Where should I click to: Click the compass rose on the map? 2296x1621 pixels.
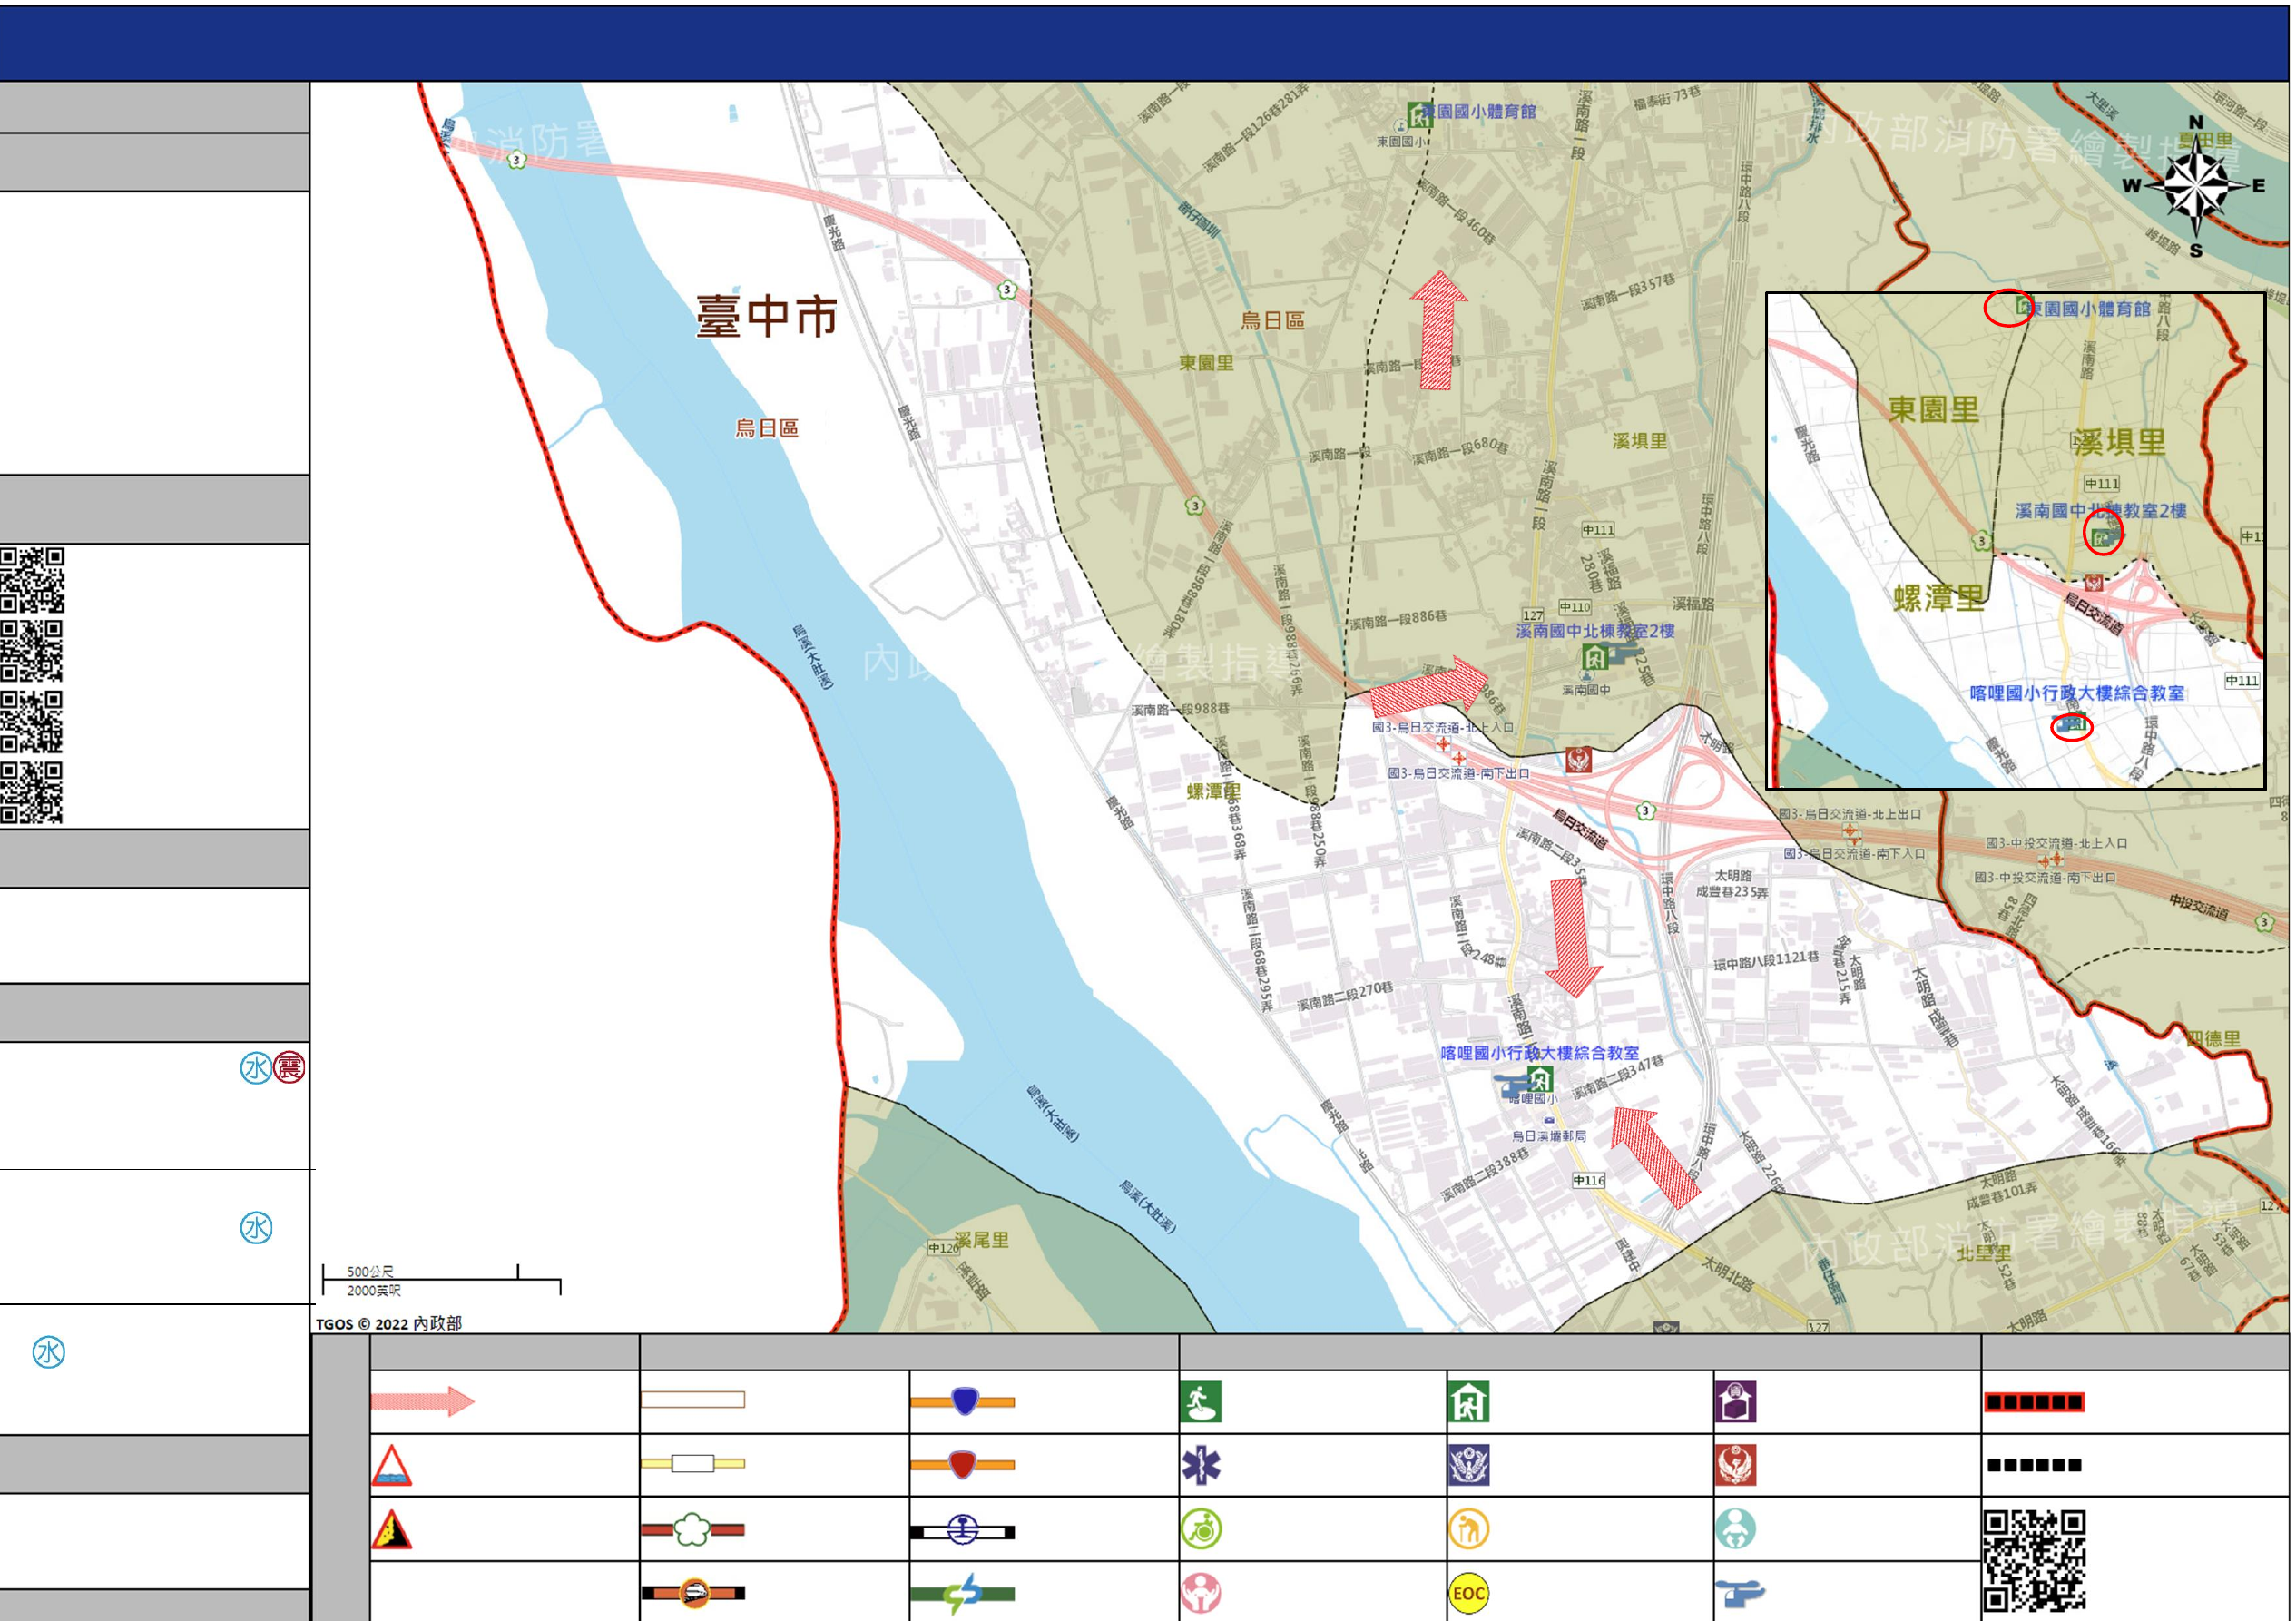(x=2195, y=186)
